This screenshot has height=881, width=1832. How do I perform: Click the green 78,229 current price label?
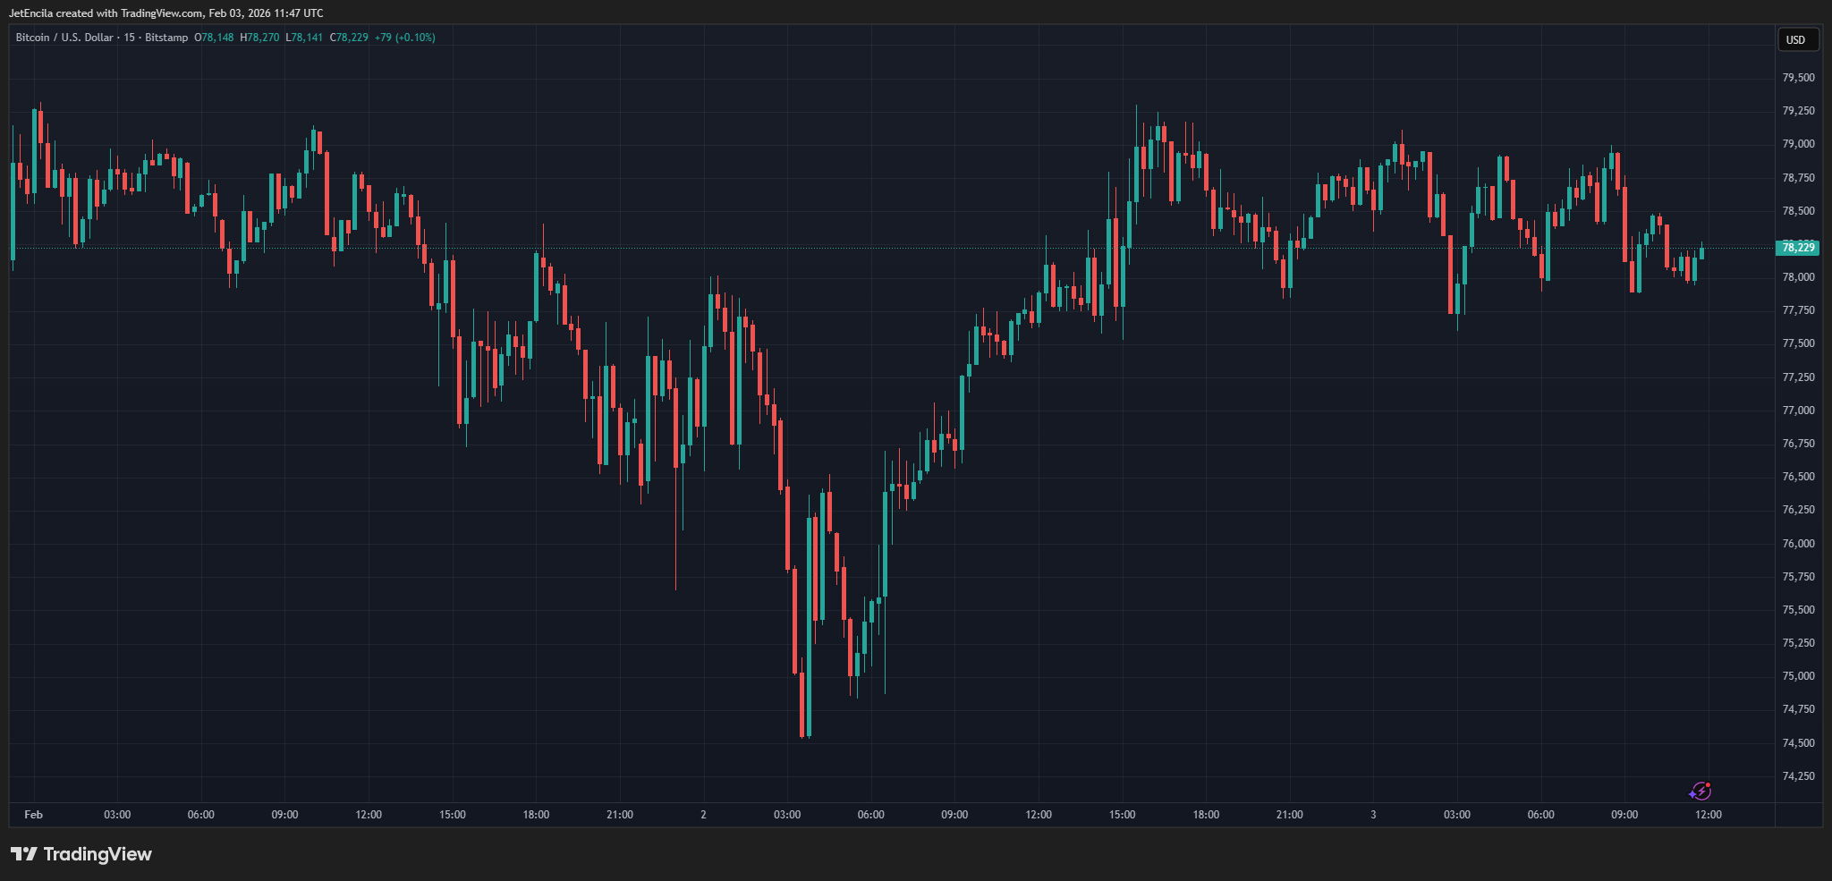1797,248
